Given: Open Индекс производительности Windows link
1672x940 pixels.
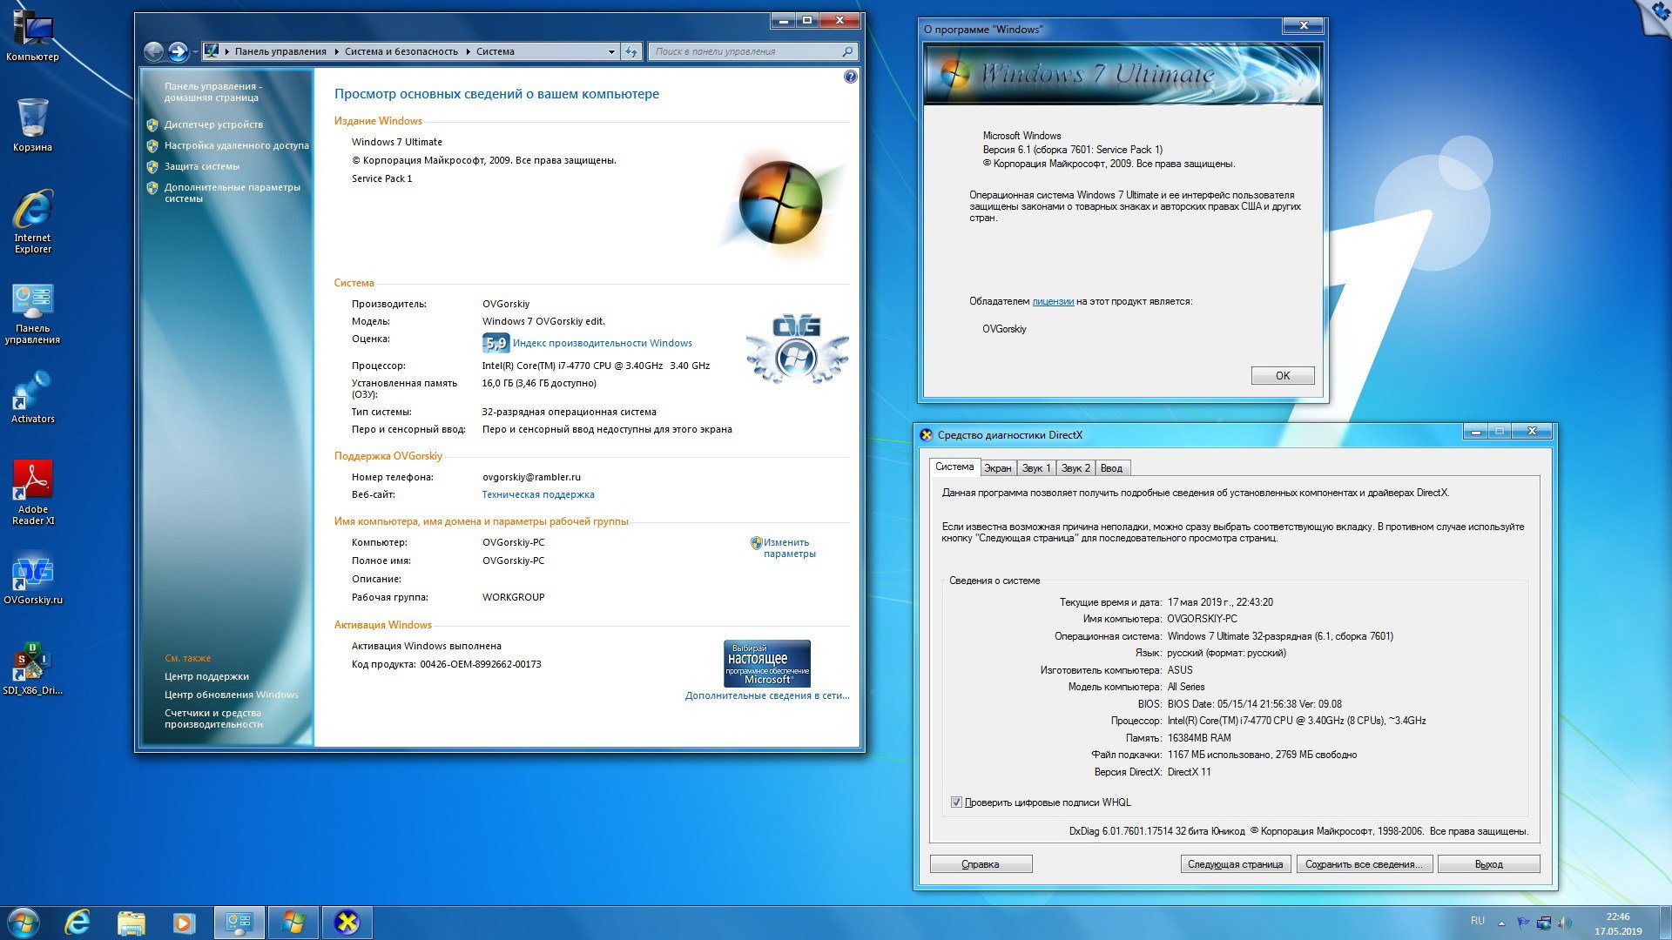Looking at the screenshot, I should point(603,343).
